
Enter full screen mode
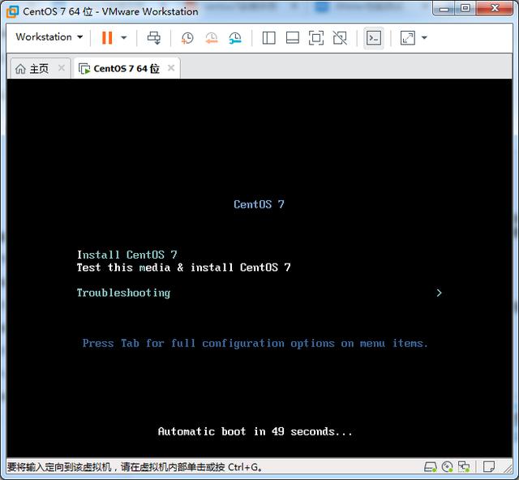316,38
